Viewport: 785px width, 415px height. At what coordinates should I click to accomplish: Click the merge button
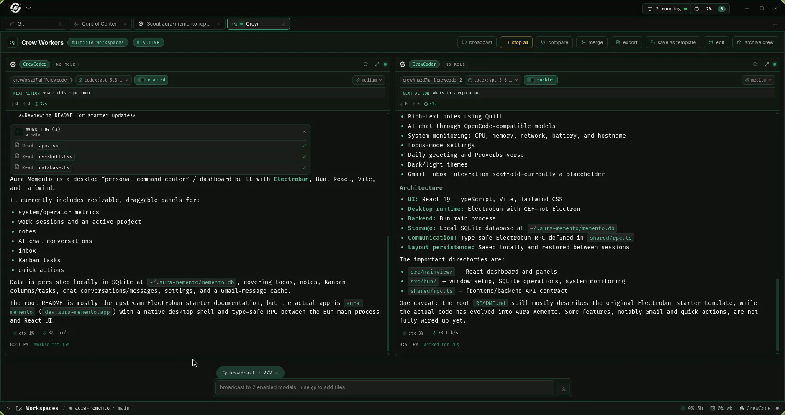592,42
